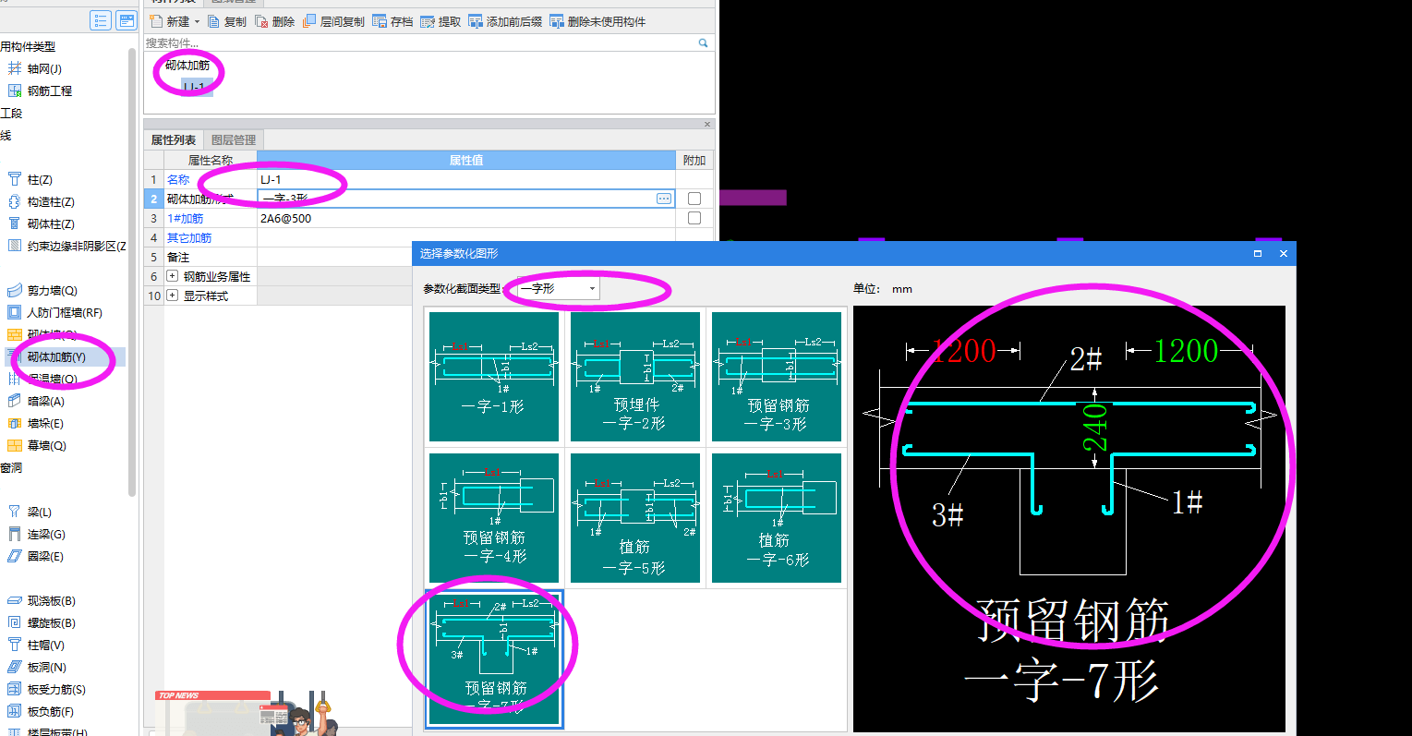Click 提取 extract toolbar button

pyautogui.click(x=440, y=21)
